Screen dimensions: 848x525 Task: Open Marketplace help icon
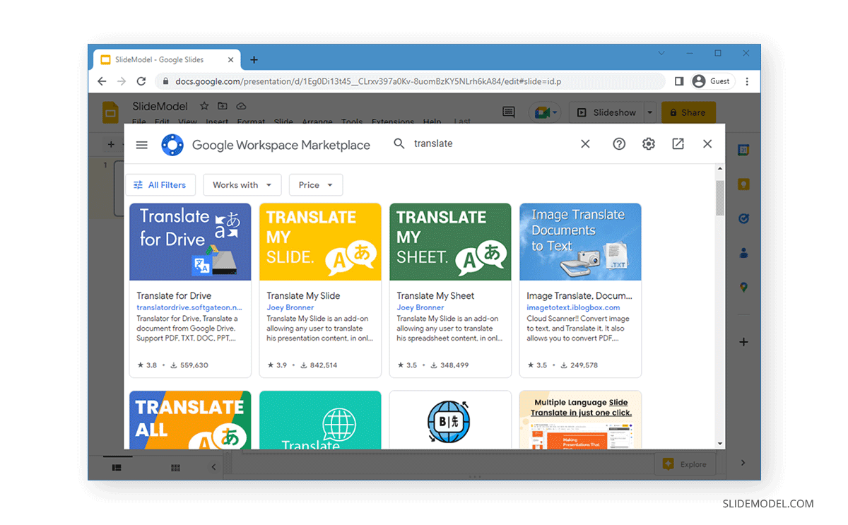[619, 144]
